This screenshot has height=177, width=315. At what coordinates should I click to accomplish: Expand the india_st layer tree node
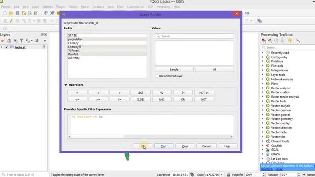tap(1, 47)
